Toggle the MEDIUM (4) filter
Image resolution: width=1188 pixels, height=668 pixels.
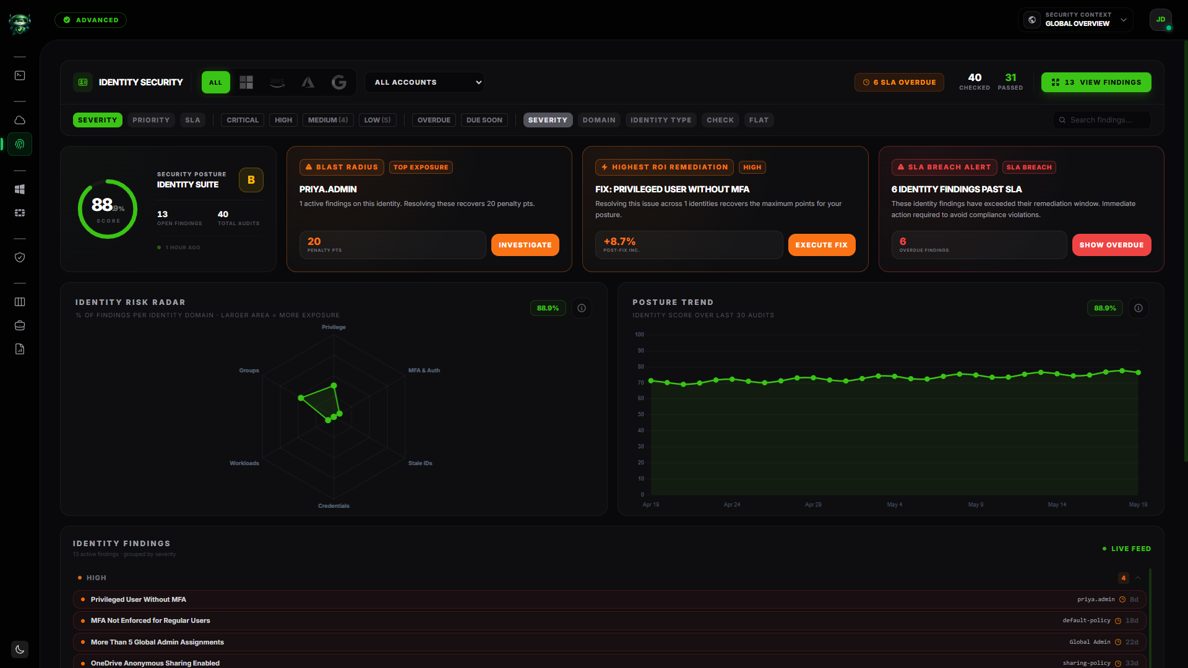(x=328, y=120)
